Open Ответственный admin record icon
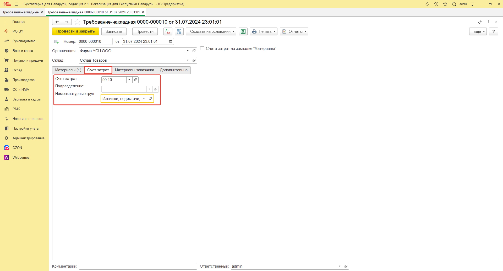The width and height of the screenshot is (503, 271). (x=346, y=266)
